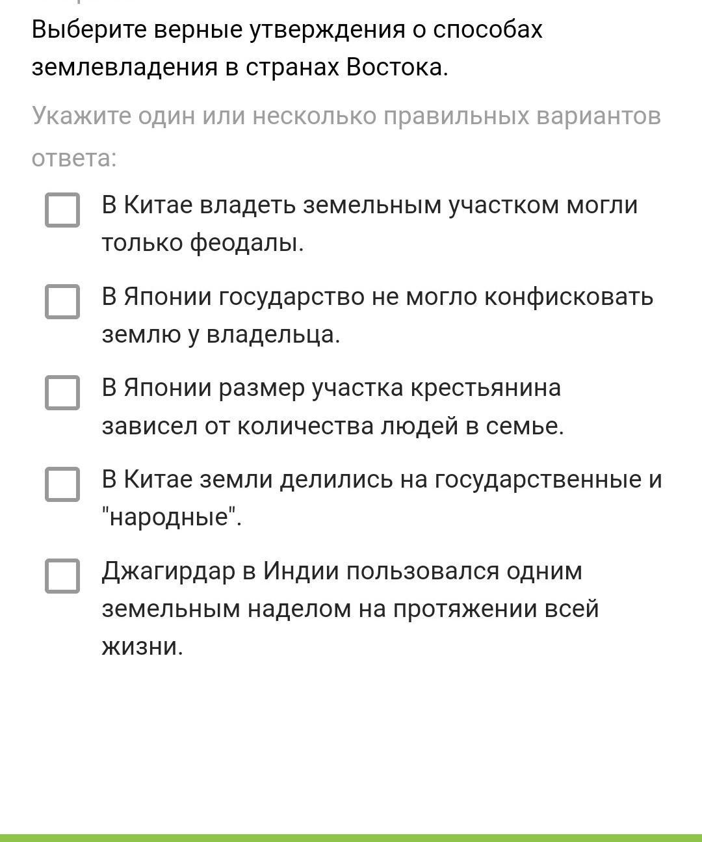Tick the checkbox about Japan land confiscation
Viewport: 702px width, 842px height.
tap(62, 302)
